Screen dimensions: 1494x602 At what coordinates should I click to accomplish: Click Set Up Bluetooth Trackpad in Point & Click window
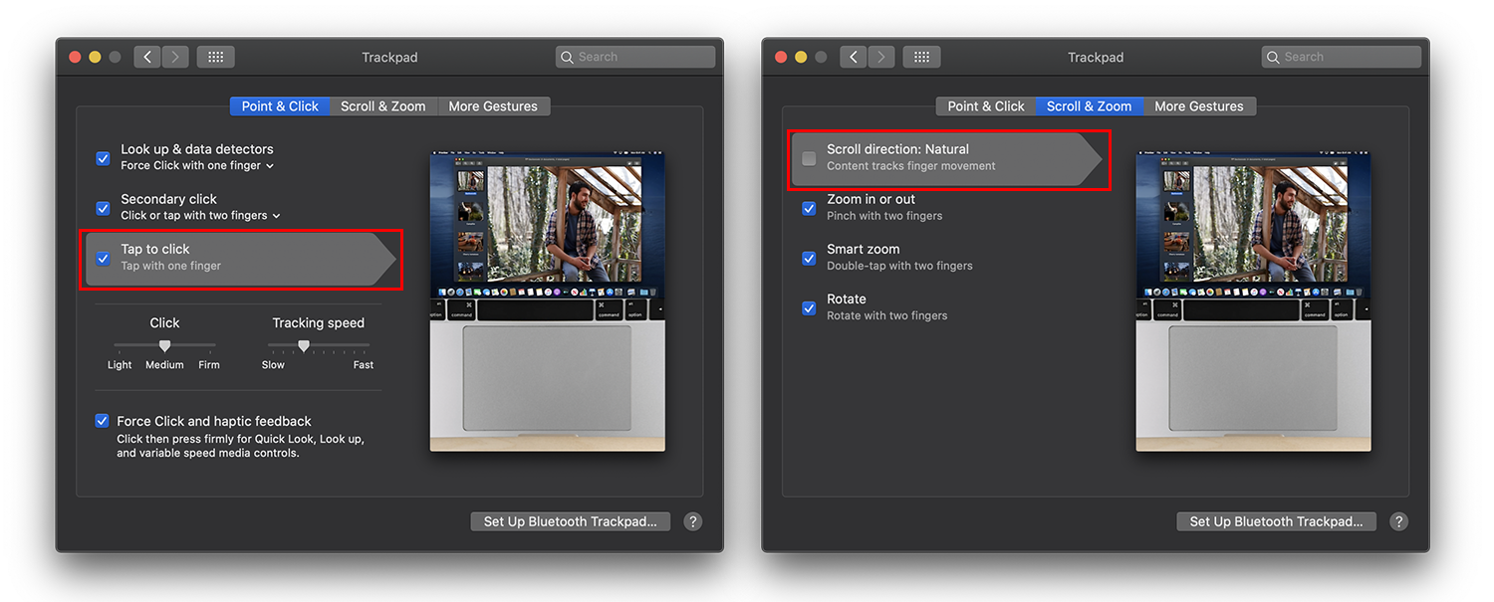click(570, 521)
